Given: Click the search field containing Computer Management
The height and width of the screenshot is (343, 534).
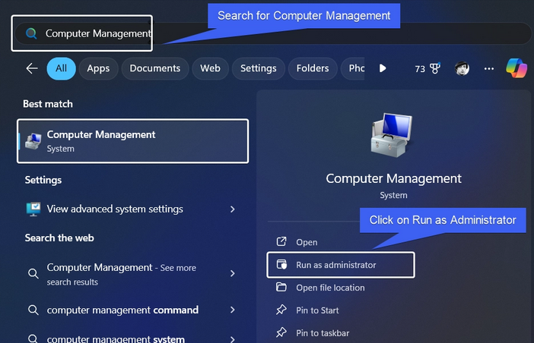Looking at the screenshot, I should click(x=273, y=33).
